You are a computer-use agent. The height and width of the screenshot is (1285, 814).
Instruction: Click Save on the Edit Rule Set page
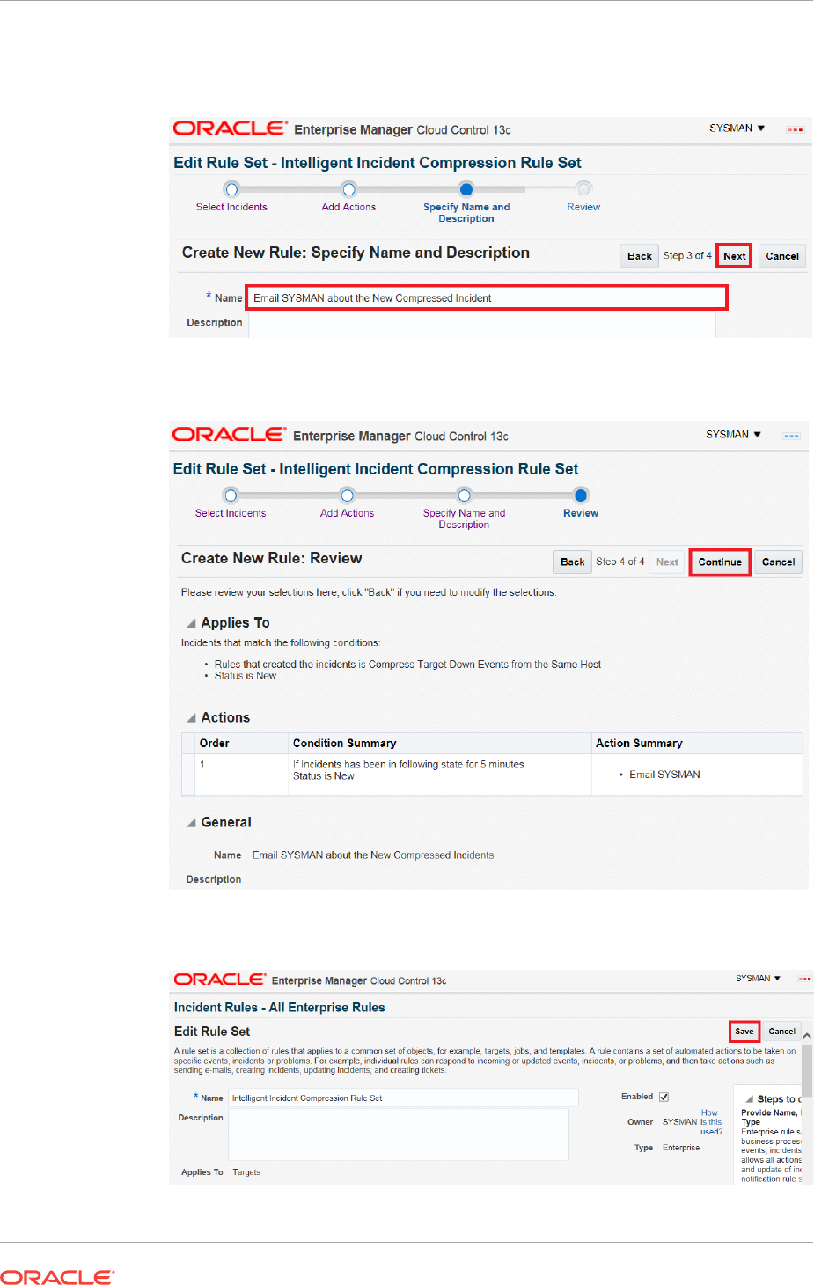pyautogui.click(x=744, y=1032)
